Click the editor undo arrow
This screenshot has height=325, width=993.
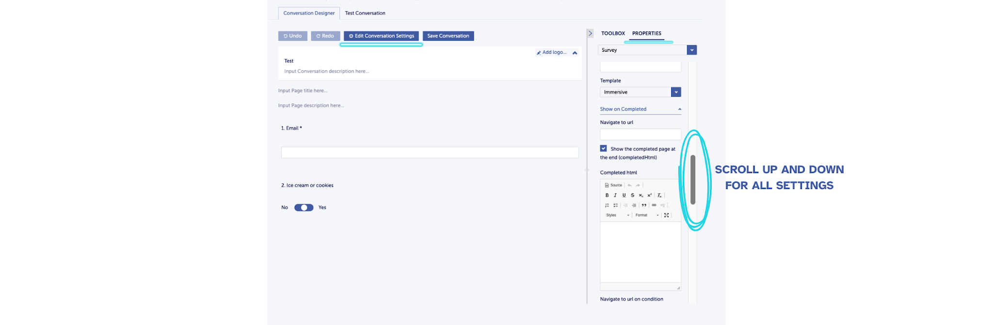(629, 185)
